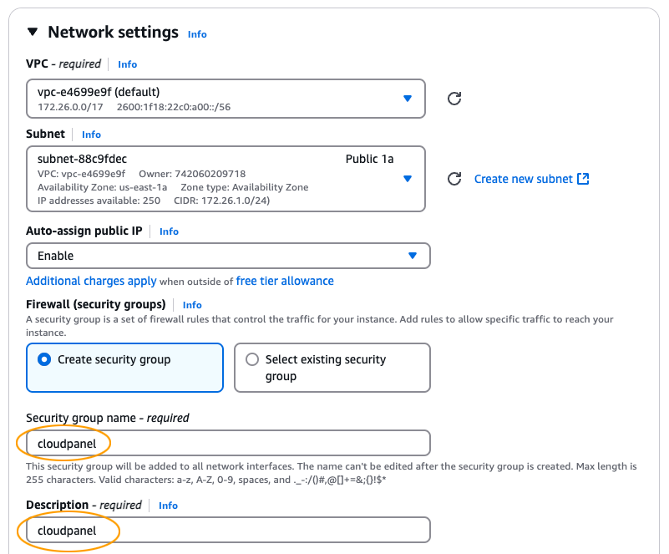Click Info next to Network settings heading

pos(197,34)
